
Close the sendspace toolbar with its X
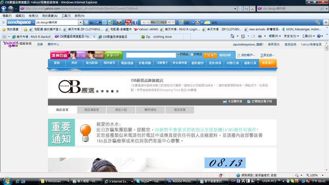point(4,22)
